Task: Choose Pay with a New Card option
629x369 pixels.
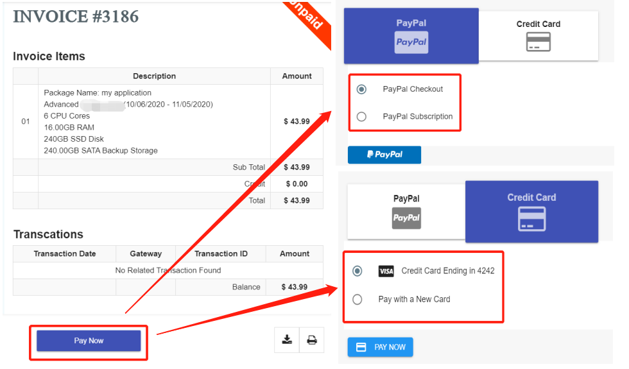Action: point(358,299)
